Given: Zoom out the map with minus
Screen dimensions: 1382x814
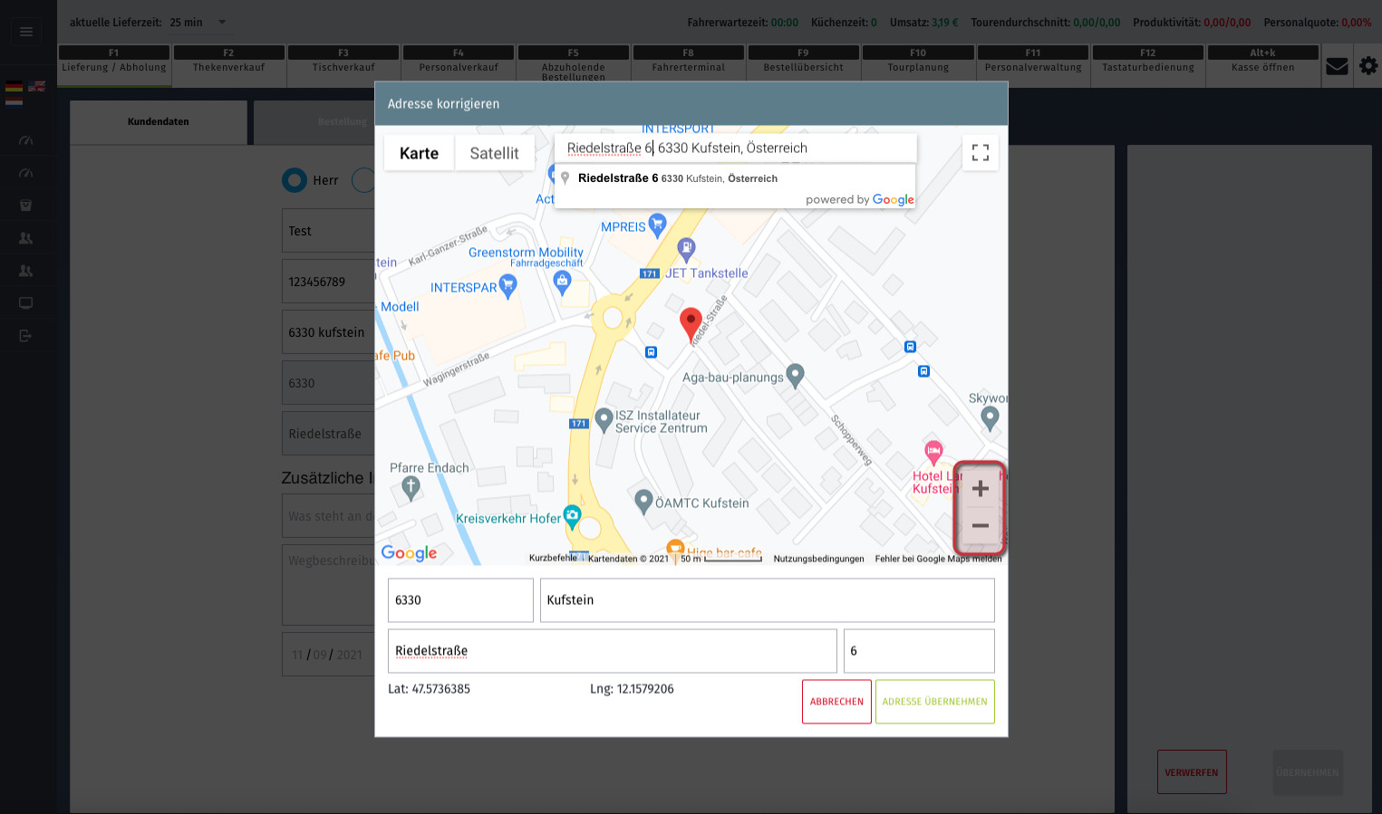Looking at the screenshot, I should (980, 526).
